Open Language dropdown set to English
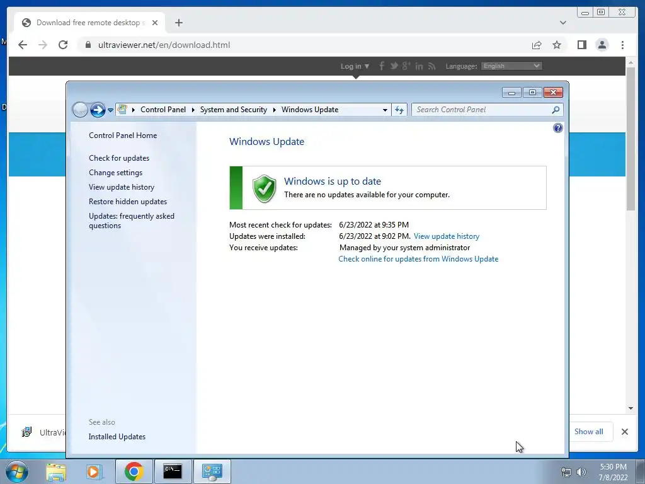The height and width of the screenshot is (484, 645). 511,66
